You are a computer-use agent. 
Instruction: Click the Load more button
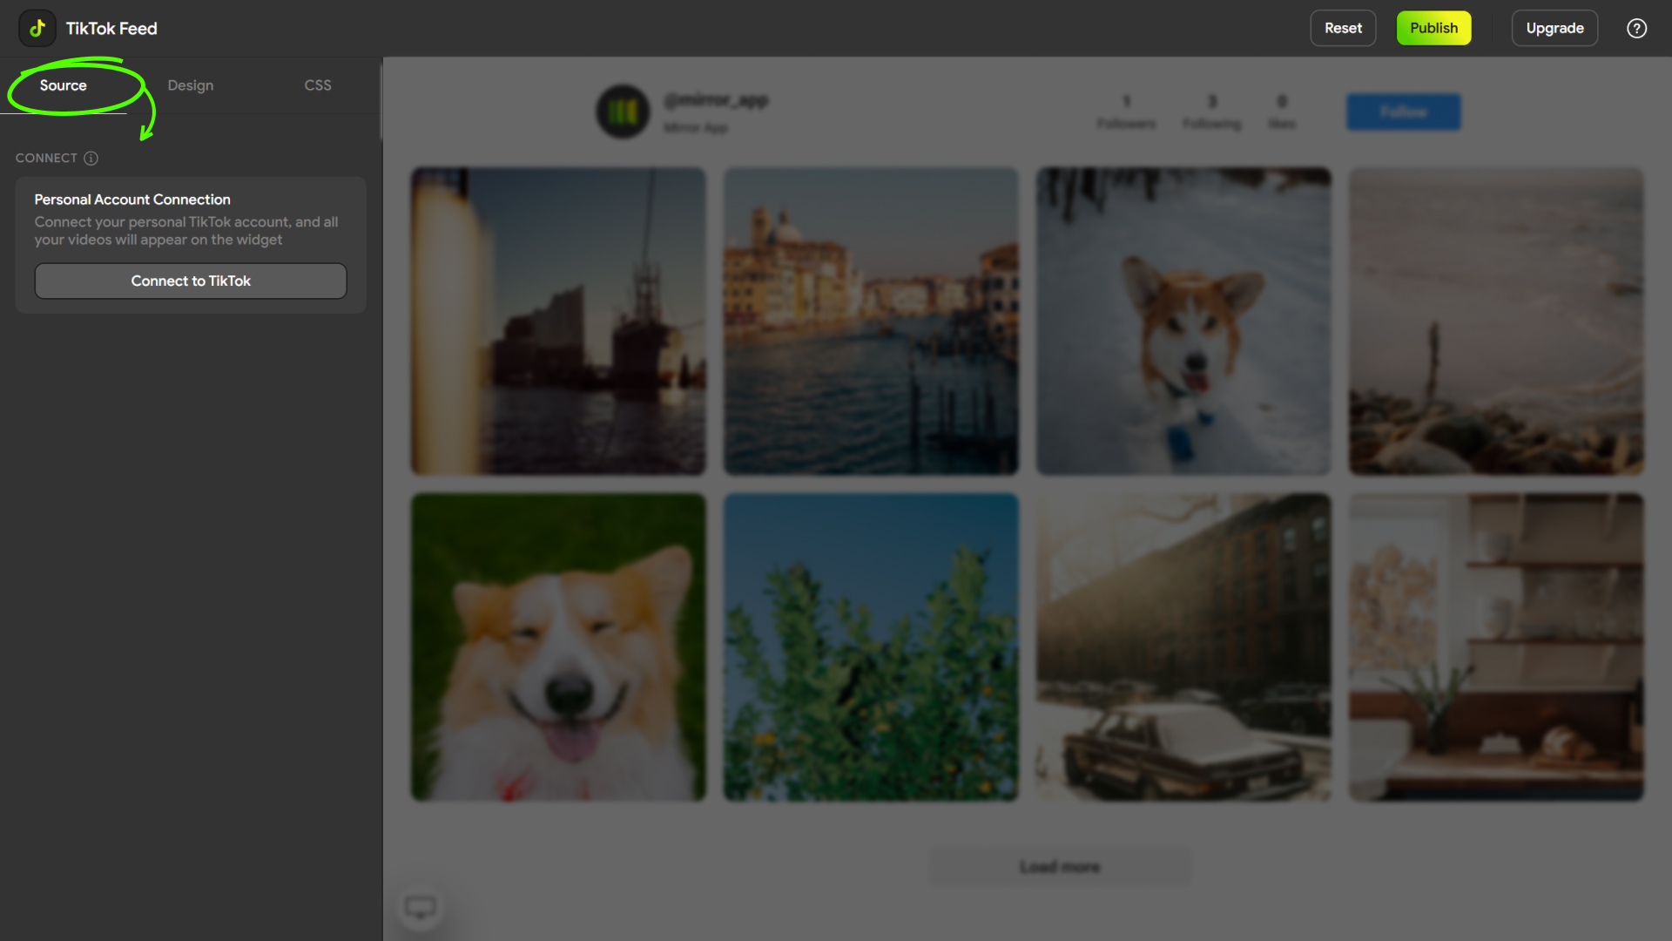[1060, 867]
